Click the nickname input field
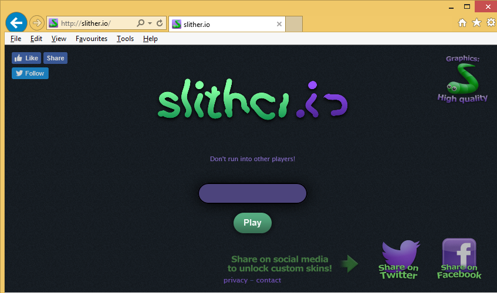497x293 pixels. 253,193
